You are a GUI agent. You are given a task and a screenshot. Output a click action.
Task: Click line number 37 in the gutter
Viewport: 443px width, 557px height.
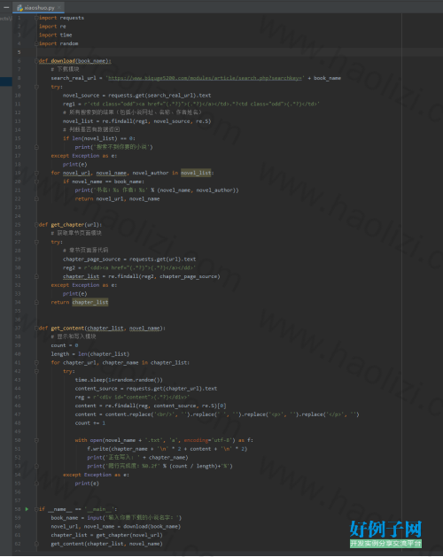[18, 328]
